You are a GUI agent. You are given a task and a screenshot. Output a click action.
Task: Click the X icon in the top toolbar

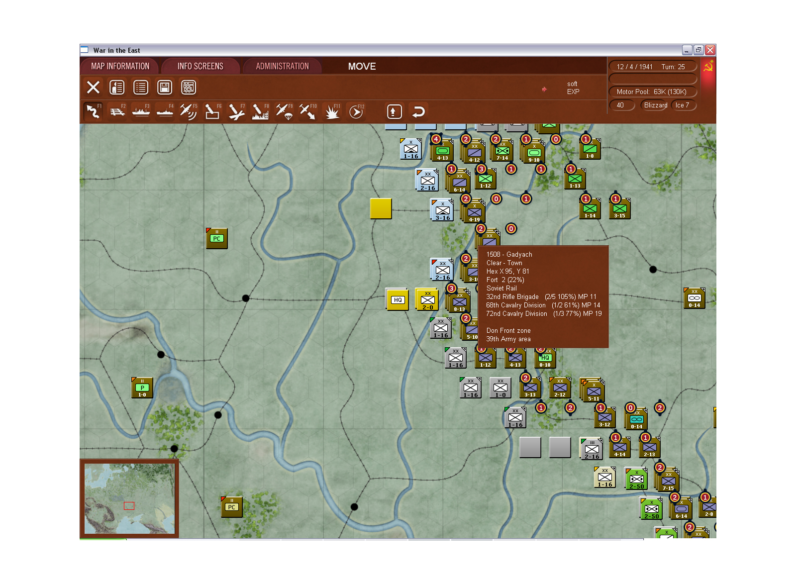[93, 88]
